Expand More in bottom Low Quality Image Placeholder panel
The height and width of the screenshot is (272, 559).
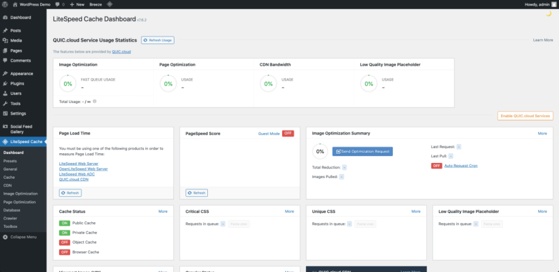coord(542,211)
